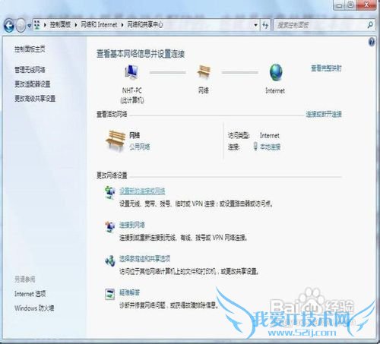Click the 网络 bench icon in the map
The image size is (380, 344).
pyautogui.click(x=204, y=71)
